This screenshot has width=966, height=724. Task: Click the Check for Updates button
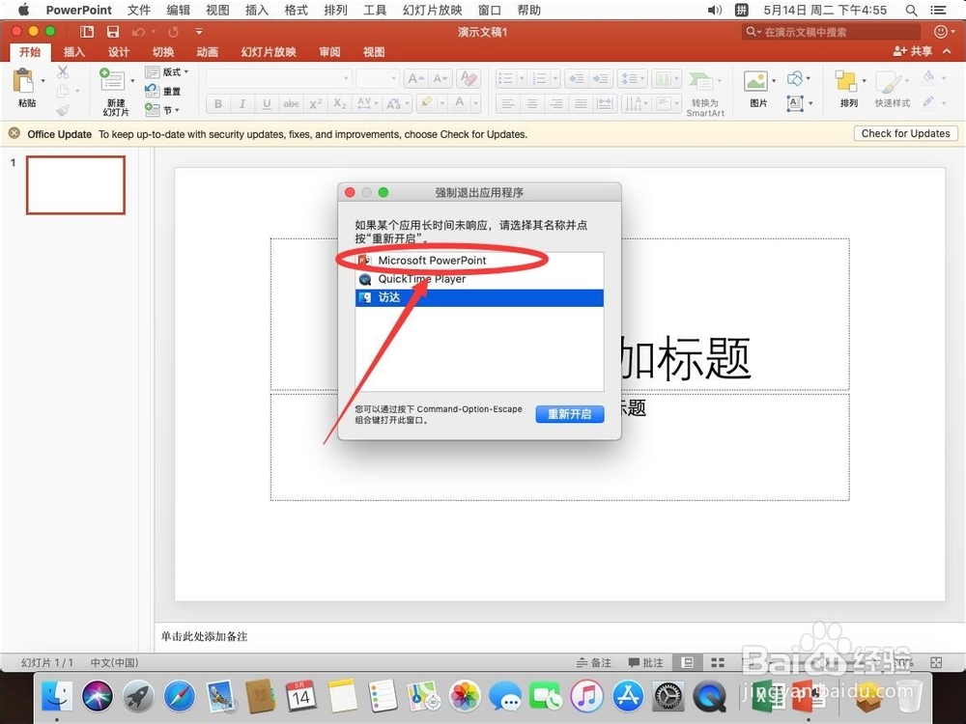[x=906, y=133]
